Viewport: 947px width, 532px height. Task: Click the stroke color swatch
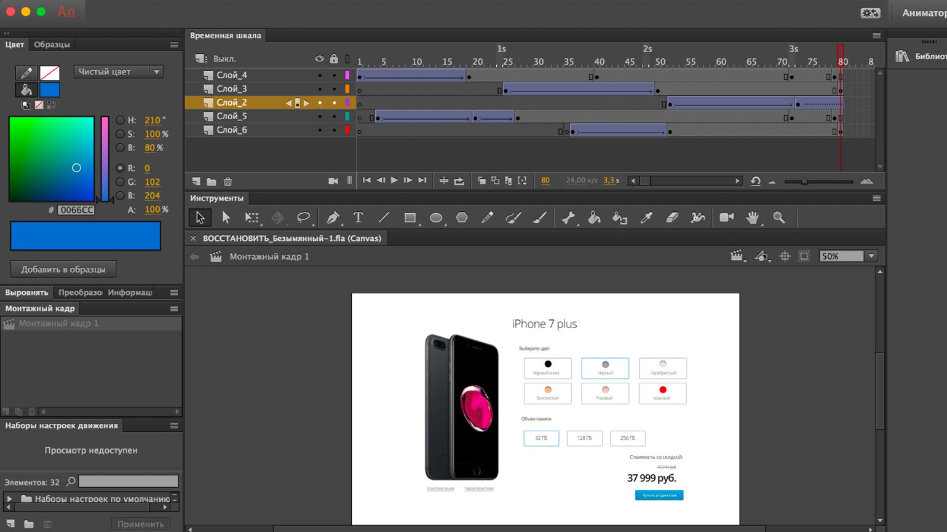[50, 73]
